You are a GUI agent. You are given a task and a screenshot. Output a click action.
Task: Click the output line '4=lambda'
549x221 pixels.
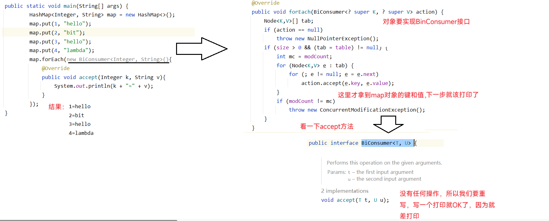81,133
